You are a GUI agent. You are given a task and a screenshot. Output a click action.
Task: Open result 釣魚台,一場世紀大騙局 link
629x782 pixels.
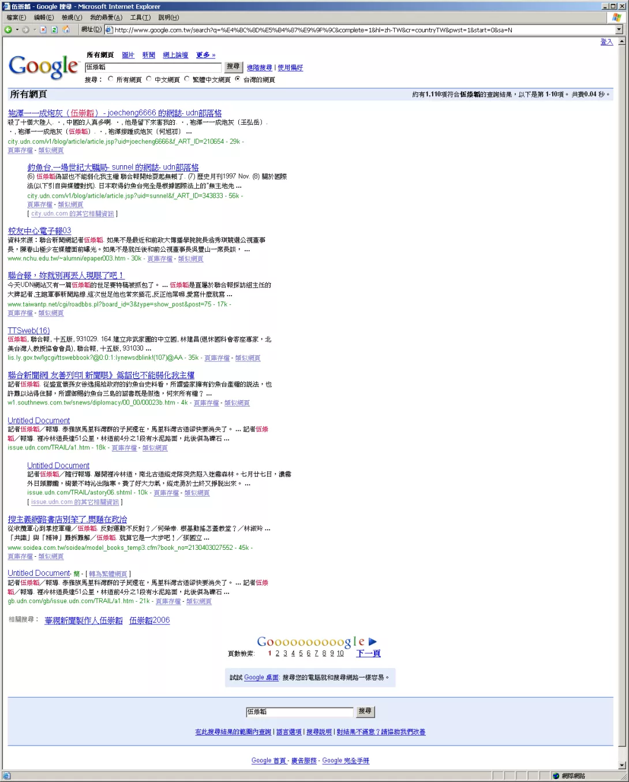pos(113,167)
